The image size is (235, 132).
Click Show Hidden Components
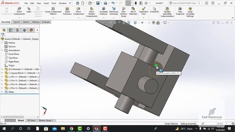(x=91, y=12)
